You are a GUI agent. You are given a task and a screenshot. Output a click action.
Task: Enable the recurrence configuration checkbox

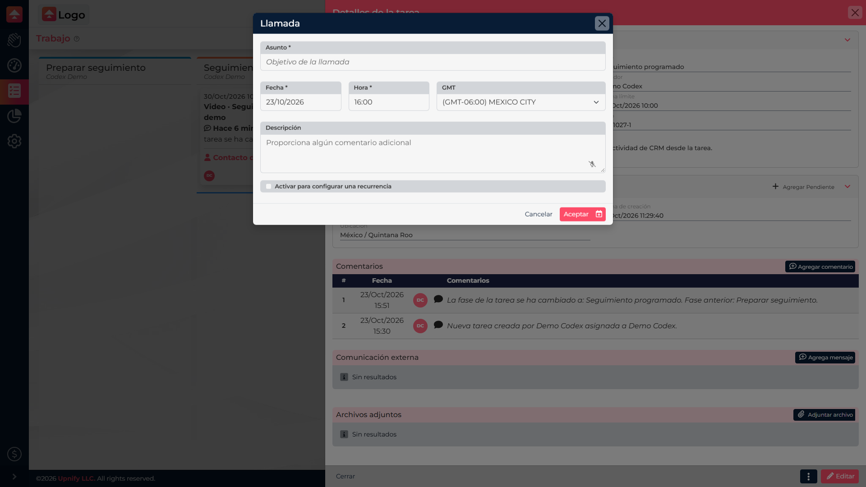[x=269, y=186]
